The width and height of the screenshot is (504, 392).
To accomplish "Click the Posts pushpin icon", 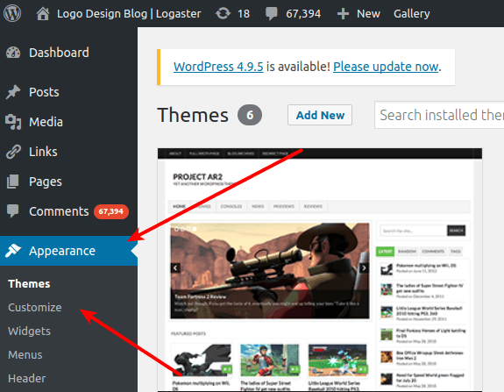I will coord(13,92).
